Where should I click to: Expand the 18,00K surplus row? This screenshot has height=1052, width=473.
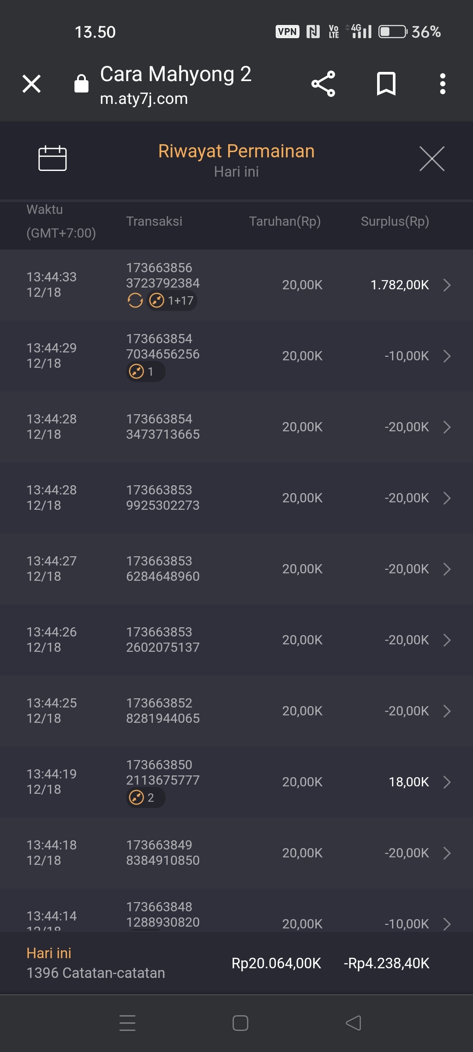tap(447, 782)
